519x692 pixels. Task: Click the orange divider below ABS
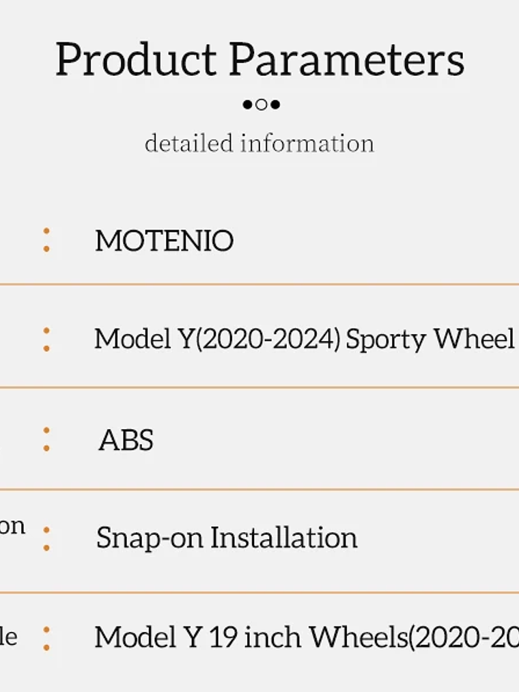tap(259, 489)
